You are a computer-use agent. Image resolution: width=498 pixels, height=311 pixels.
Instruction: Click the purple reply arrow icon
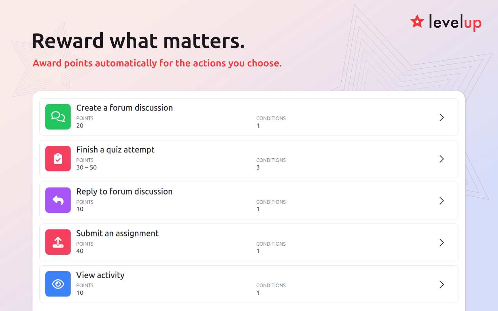(58, 200)
